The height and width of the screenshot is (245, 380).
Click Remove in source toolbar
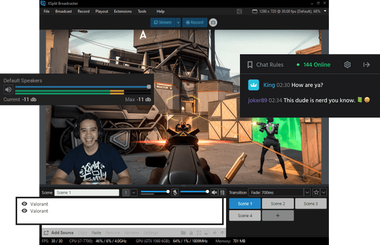click(113, 233)
